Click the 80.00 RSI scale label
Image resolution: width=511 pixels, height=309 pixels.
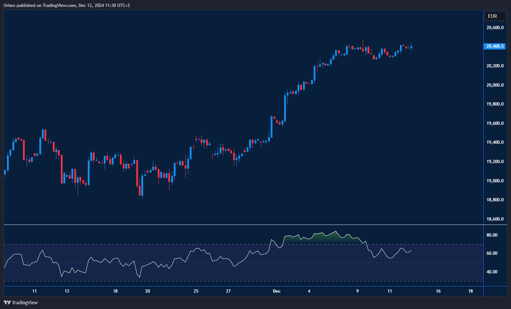click(x=492, y=235)
